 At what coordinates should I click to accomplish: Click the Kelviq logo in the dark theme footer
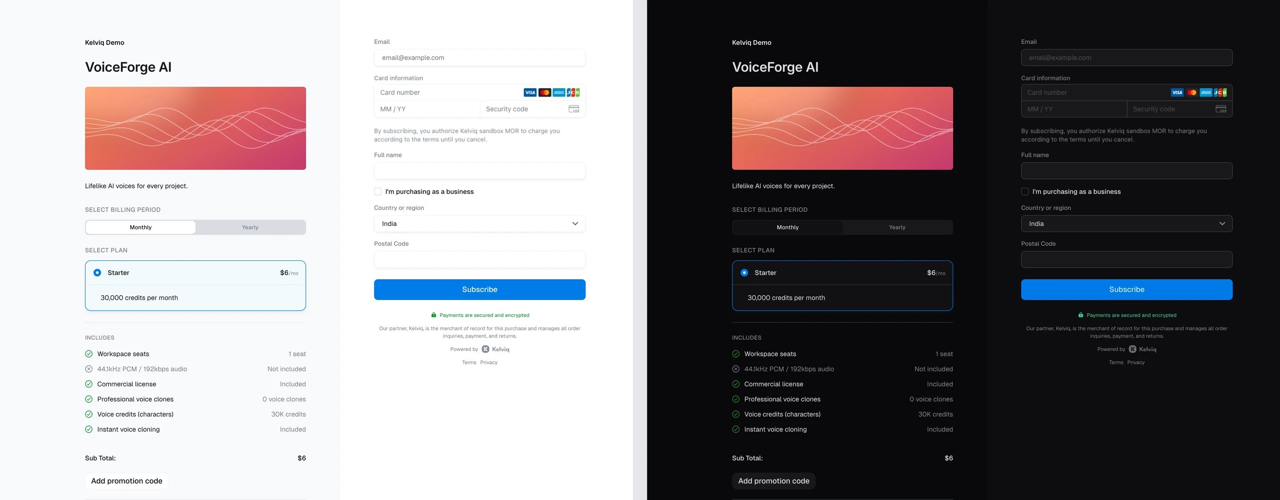1143,349
